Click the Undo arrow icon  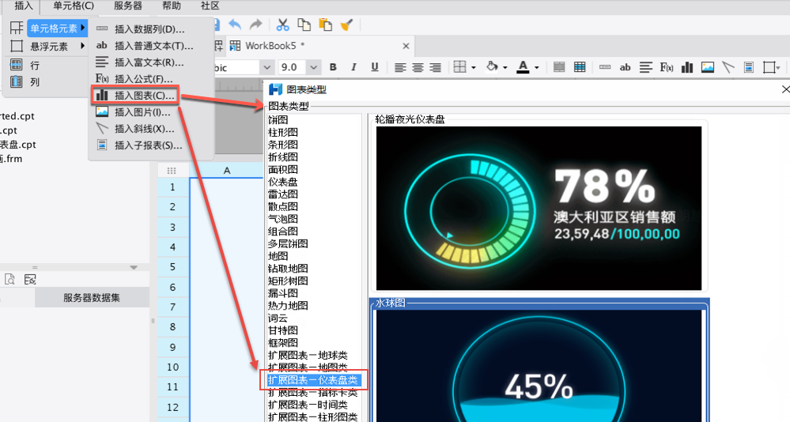pyautogui.click(x=235, y=25)
